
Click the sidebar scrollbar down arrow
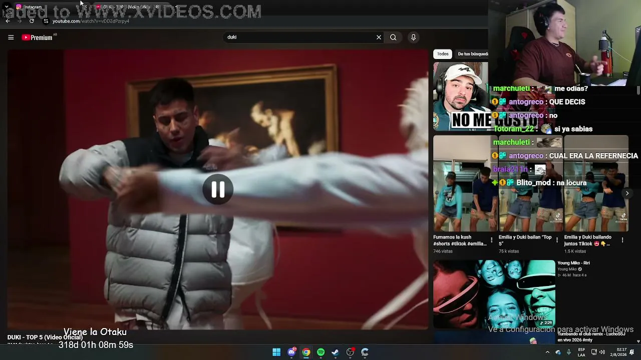point(638,341)
